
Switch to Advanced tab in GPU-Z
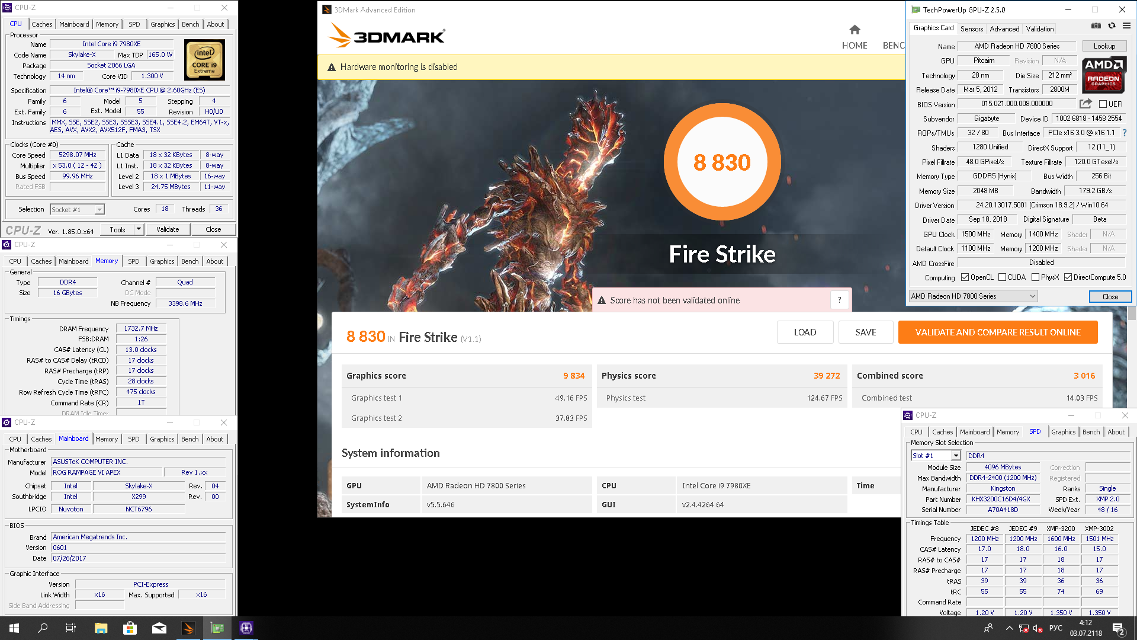[x=1004, y=28]
